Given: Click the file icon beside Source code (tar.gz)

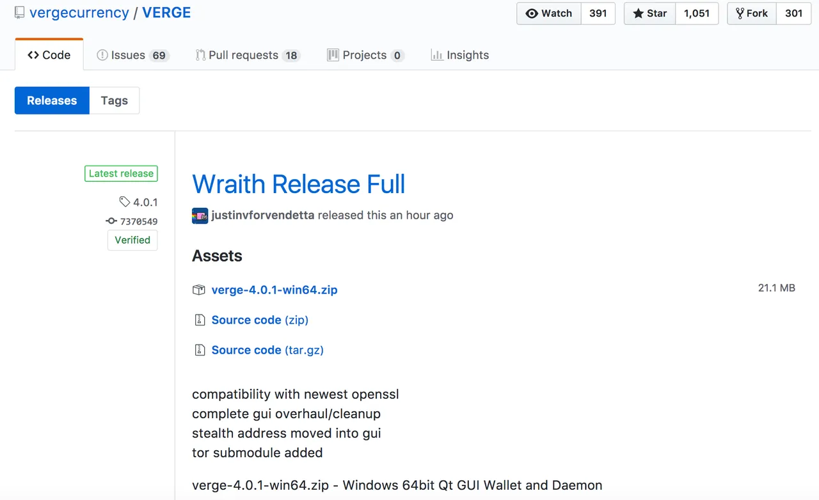Looking at the screenshot, I should 200,350.
